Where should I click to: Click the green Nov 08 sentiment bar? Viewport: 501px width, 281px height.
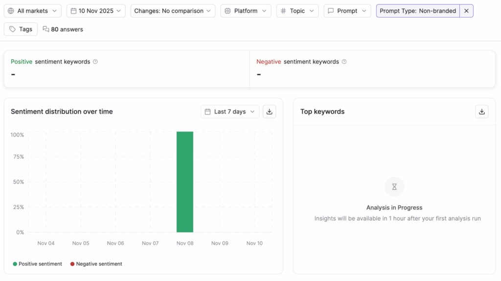(x=185, y=182)
